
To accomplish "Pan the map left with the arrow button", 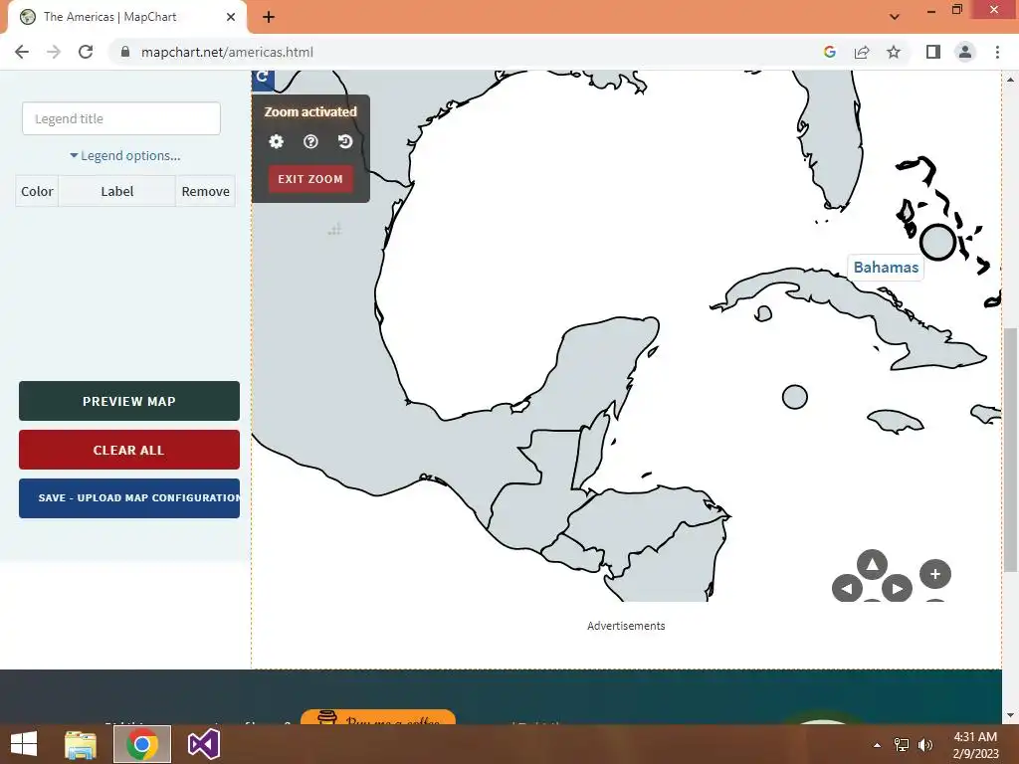I will pyautogui.click(x=848, y=589).
